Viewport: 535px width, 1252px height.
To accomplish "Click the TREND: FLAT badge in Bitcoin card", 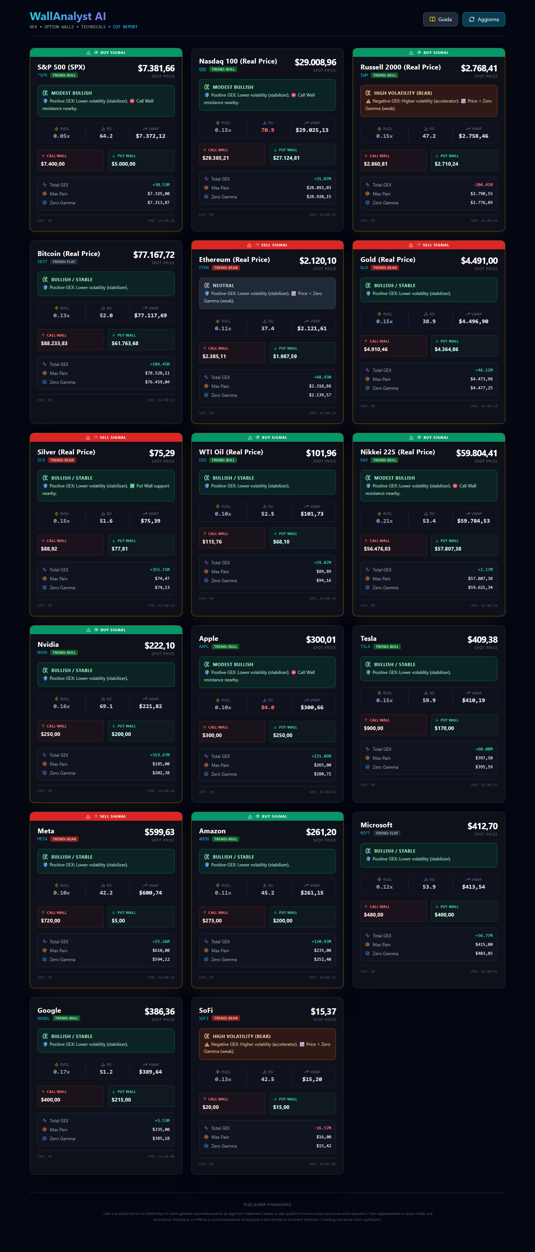I will (x=64, y=262).
